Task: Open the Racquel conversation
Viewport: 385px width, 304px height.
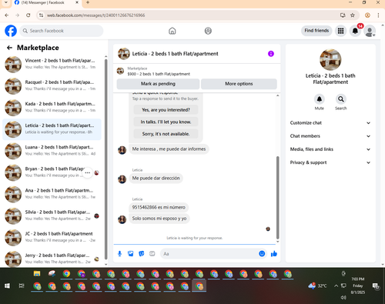Action: click(52, 85)
